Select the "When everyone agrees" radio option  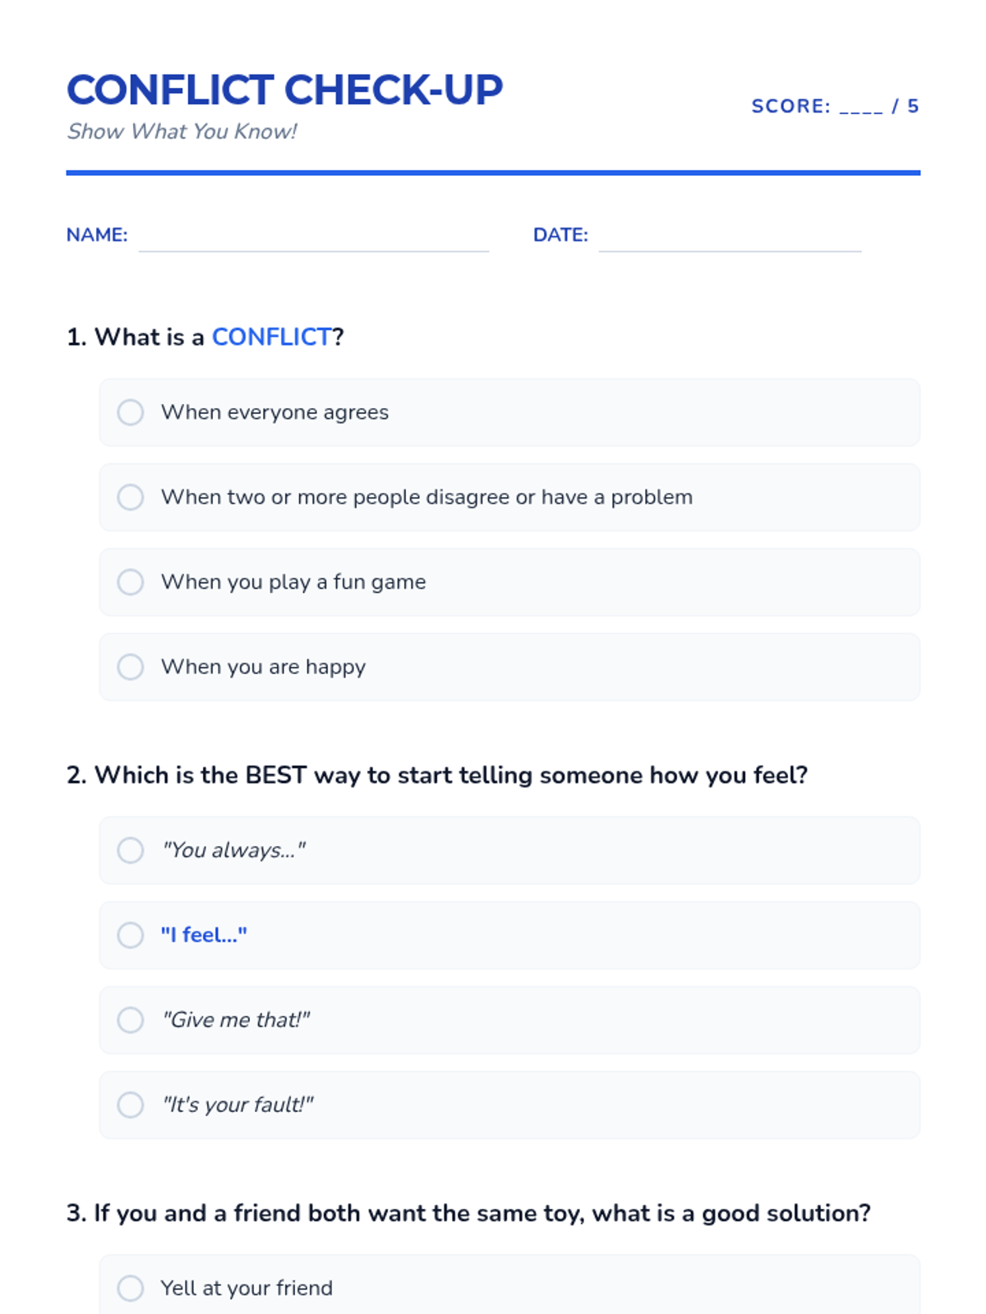131,412
